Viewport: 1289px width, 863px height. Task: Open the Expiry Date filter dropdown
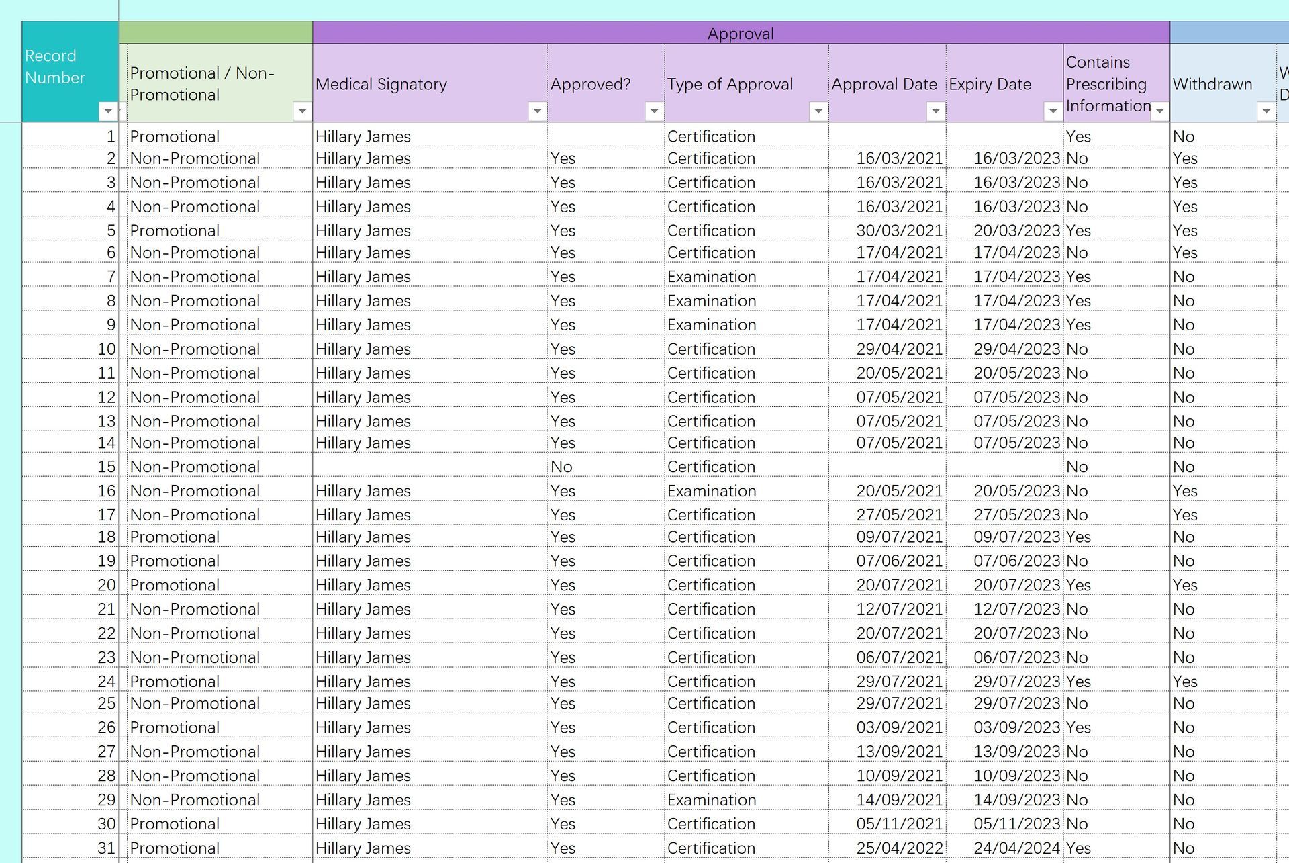click(x=1053, y=111)
